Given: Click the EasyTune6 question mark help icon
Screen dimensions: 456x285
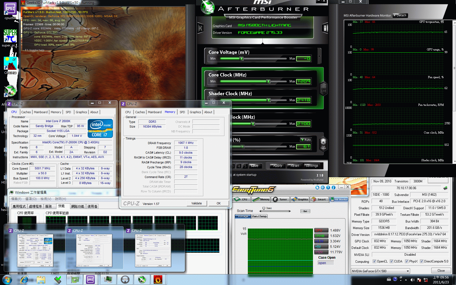Looking at the screenshot, I should (x=328, y=187).
